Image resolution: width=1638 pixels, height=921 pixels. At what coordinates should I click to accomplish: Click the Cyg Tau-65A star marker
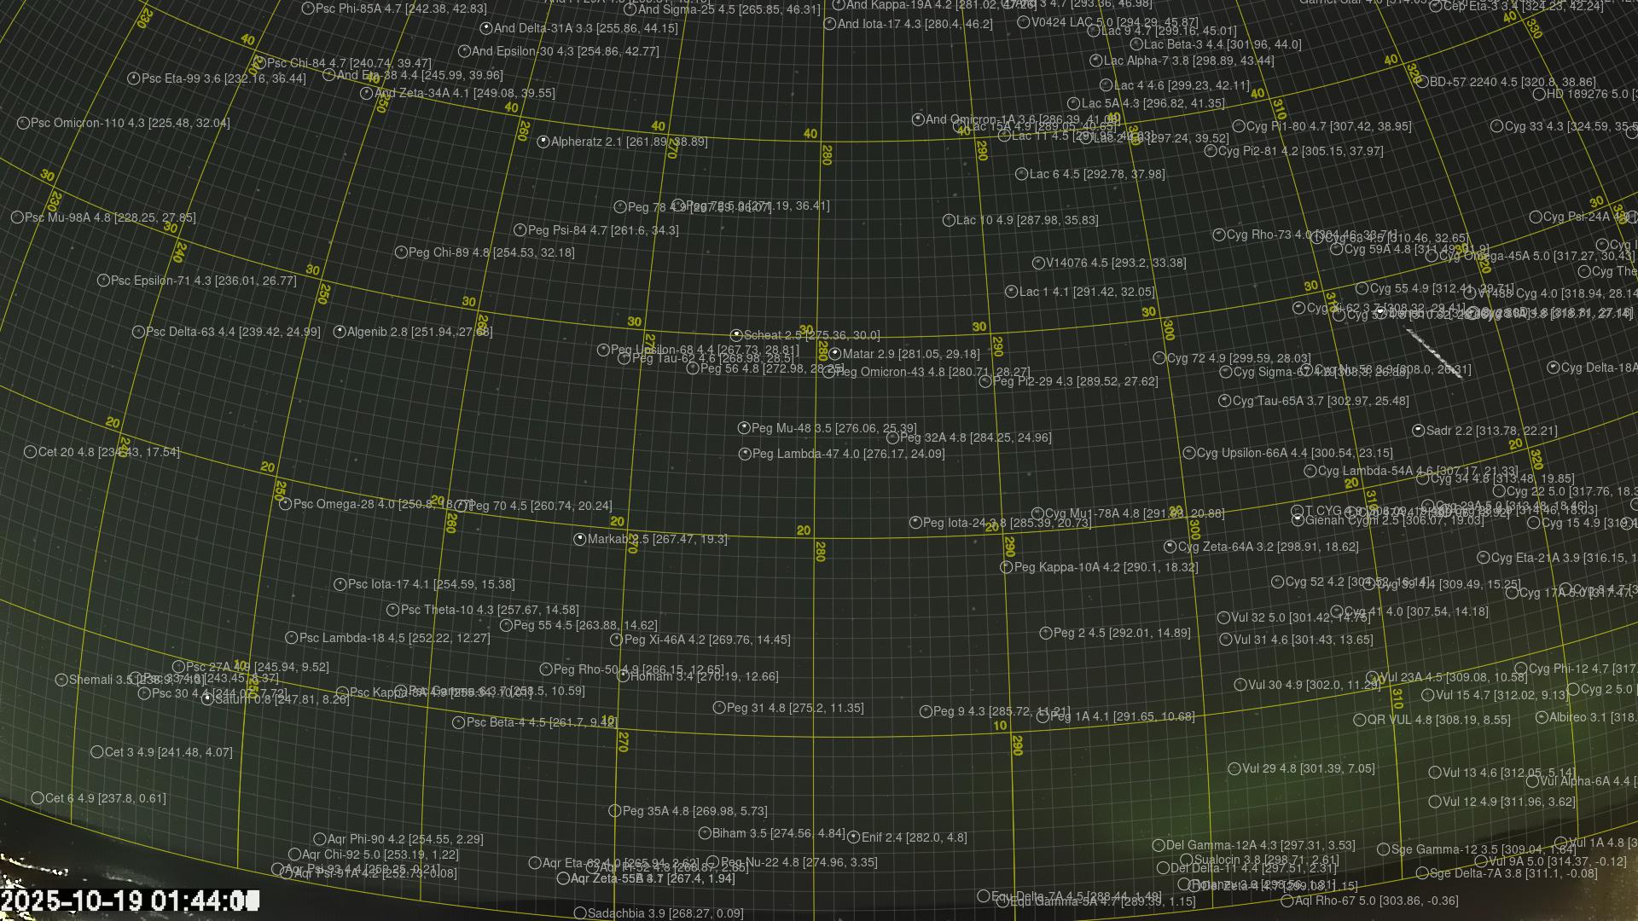1224,401
